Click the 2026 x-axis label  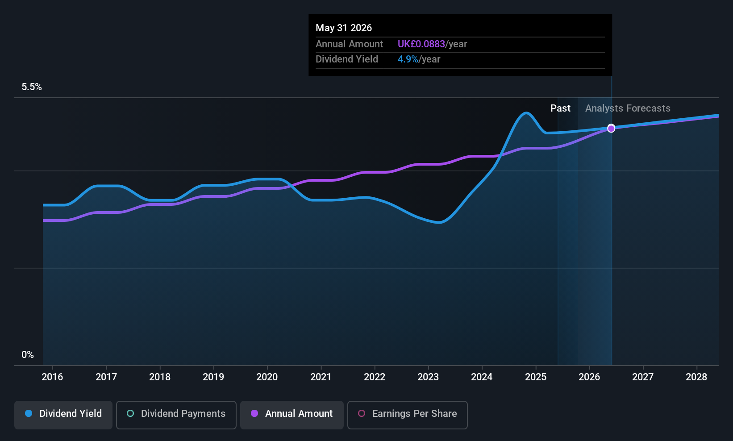click(589, 377)
